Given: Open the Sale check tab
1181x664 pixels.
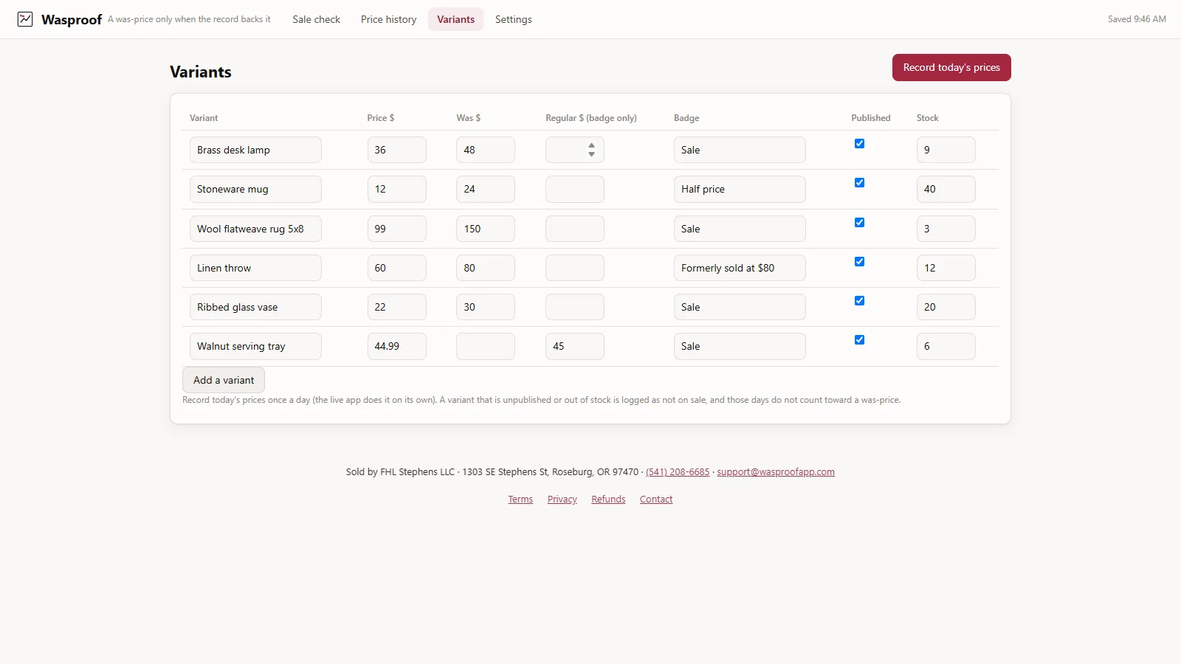Looking at the screenshot, I should point(316,19).
